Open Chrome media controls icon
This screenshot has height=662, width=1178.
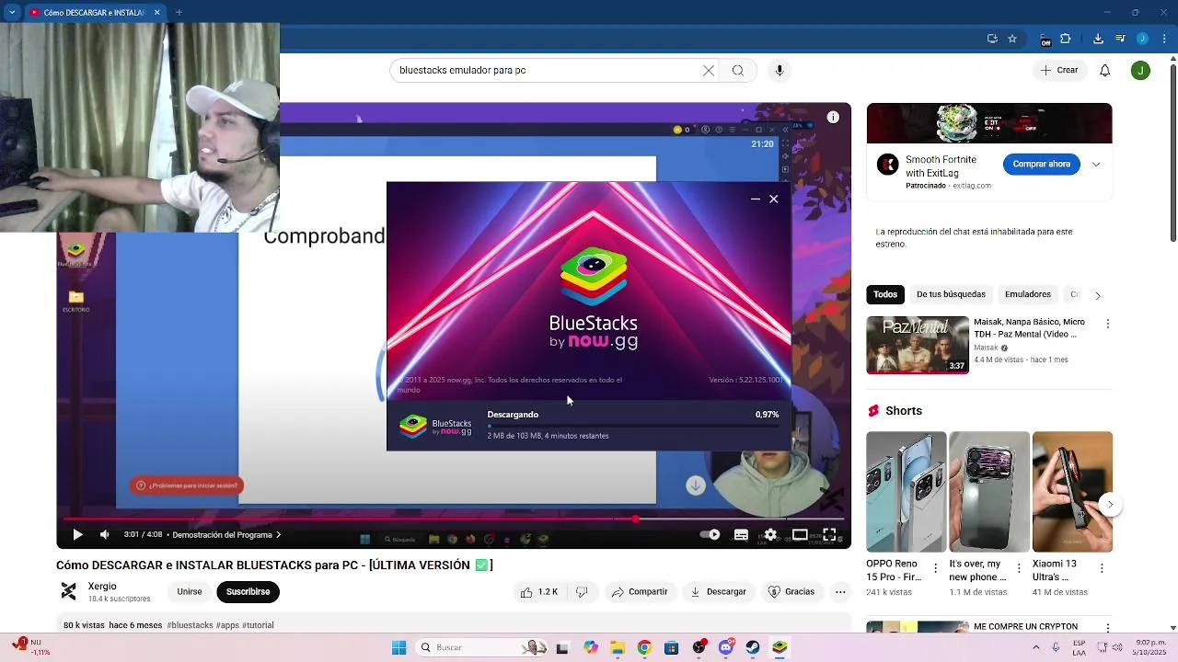pyautogui.click(x=1120, y=39)
